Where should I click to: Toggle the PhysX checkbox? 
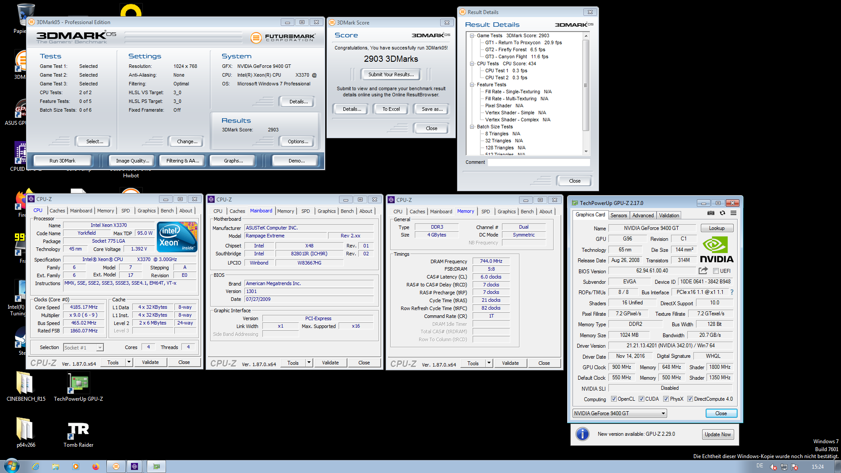pos(666,399)
